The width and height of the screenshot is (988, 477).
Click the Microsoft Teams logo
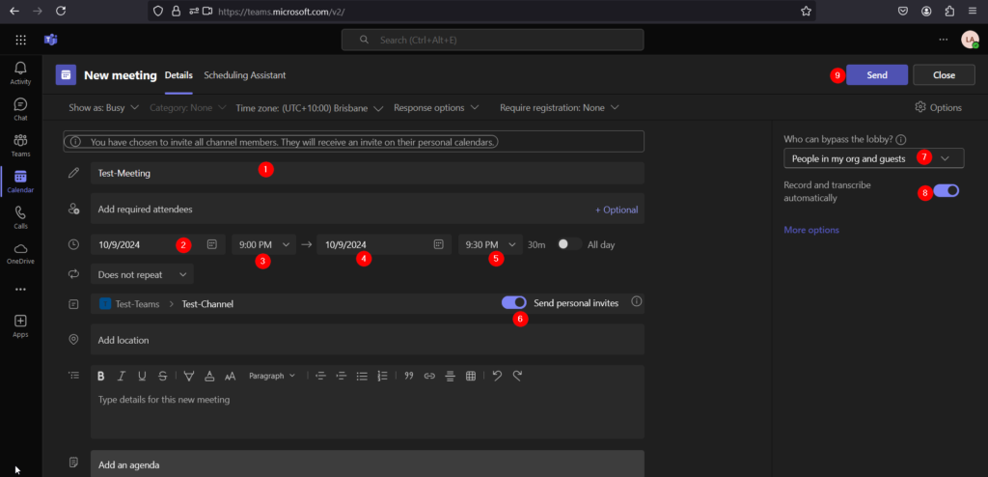click(51, 40)
